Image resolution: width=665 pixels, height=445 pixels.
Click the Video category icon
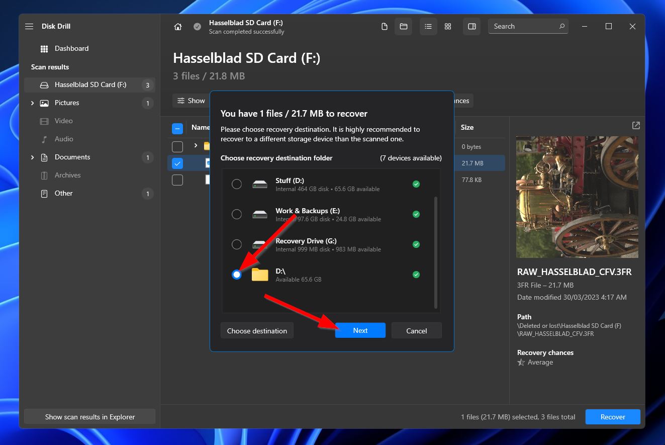pyautogui.click(x=44, y=121)
